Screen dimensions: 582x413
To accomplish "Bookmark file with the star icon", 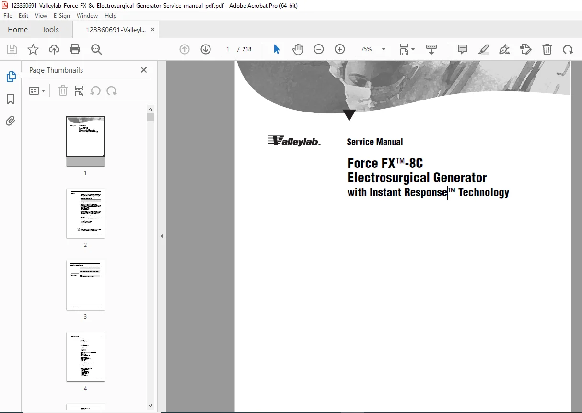I will point(33,49).
